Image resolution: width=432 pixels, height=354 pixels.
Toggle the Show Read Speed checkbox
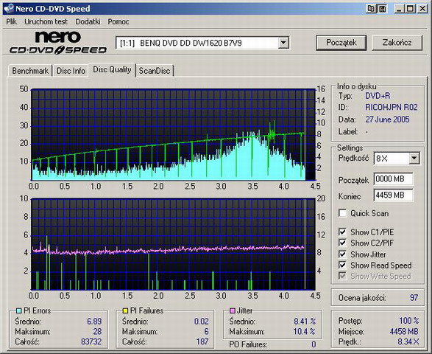coord(342,265)
